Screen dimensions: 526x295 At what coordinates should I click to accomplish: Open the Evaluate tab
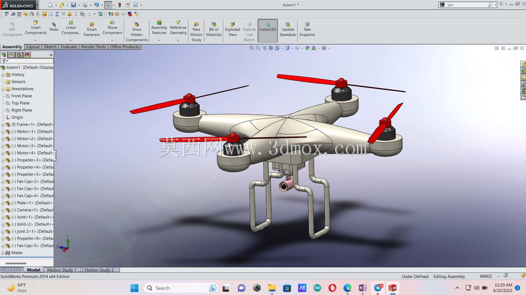click(x=69, y=47)
